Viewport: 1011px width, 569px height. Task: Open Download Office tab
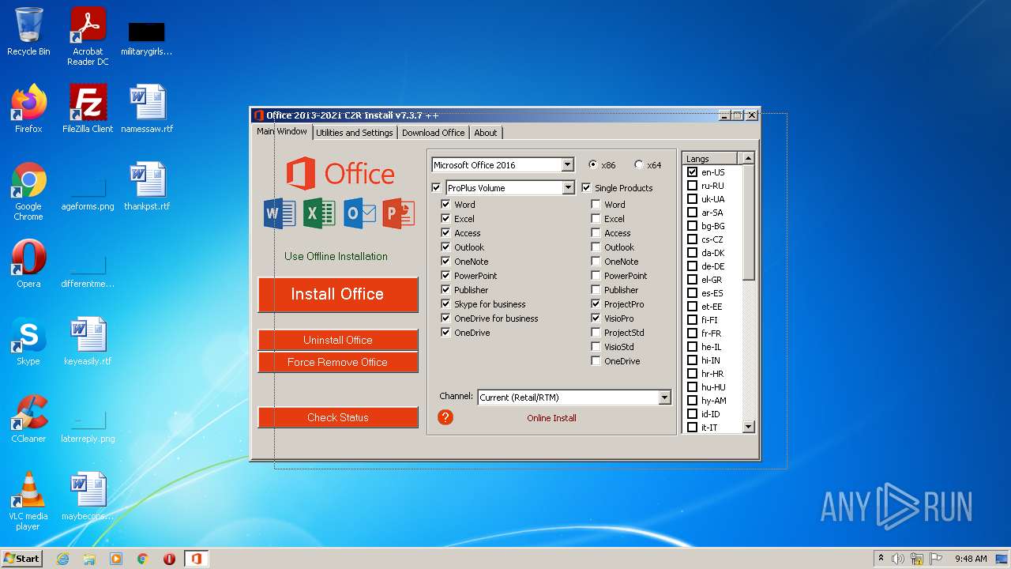click(x=433, y=133)
